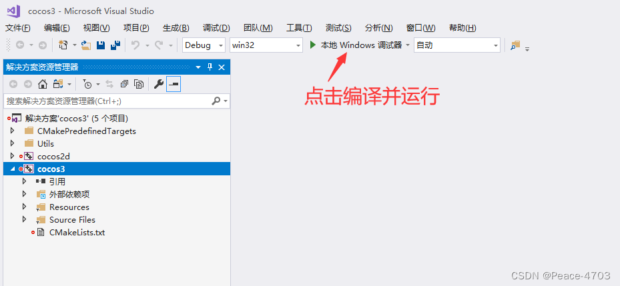The height and width of the screenshot is (286, 620).
Task: Click the green Start debugging play icon
Action: tap(312, 45)
